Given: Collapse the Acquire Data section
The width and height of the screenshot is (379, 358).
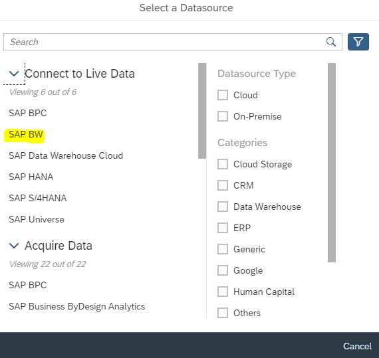Looking at the screenshot, I should click(14, 246).
